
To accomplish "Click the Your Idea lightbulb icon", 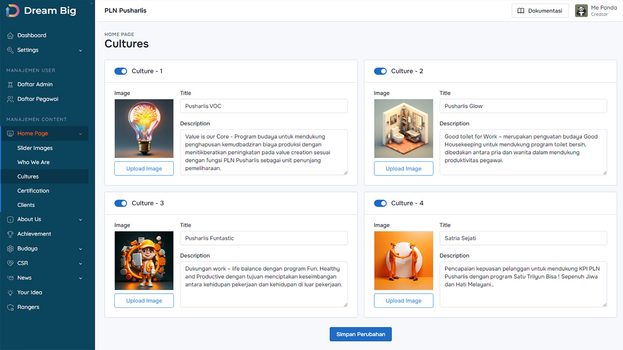I will pos(10,293).
